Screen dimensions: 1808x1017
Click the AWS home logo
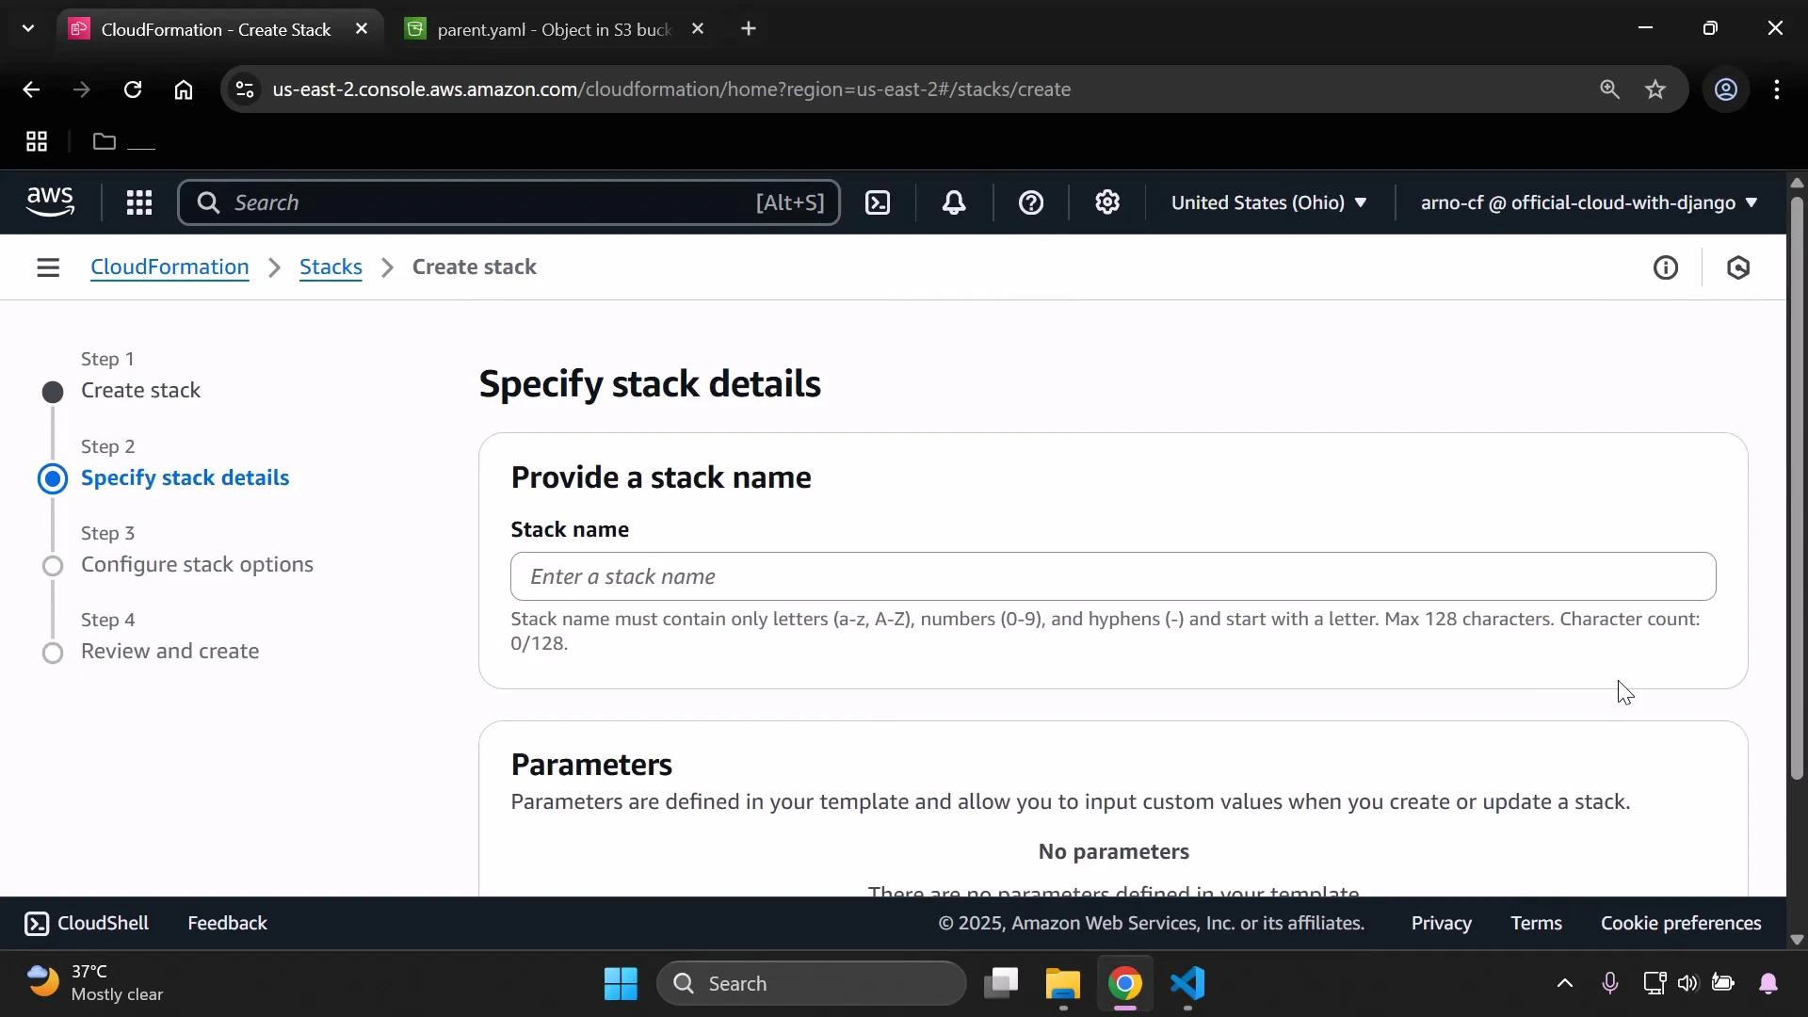[50, 202]
